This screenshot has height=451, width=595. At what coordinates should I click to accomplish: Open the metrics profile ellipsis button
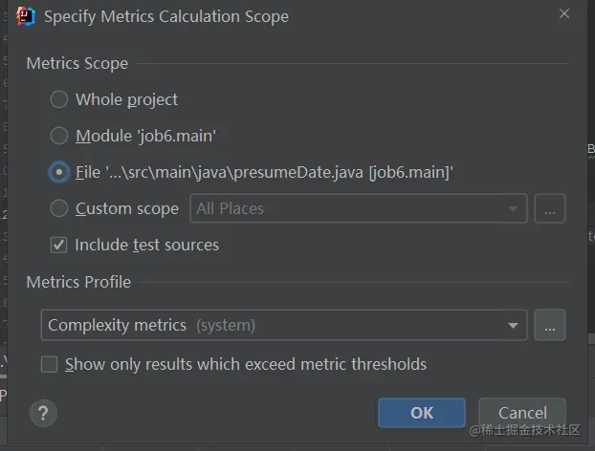tap(549, 325)
